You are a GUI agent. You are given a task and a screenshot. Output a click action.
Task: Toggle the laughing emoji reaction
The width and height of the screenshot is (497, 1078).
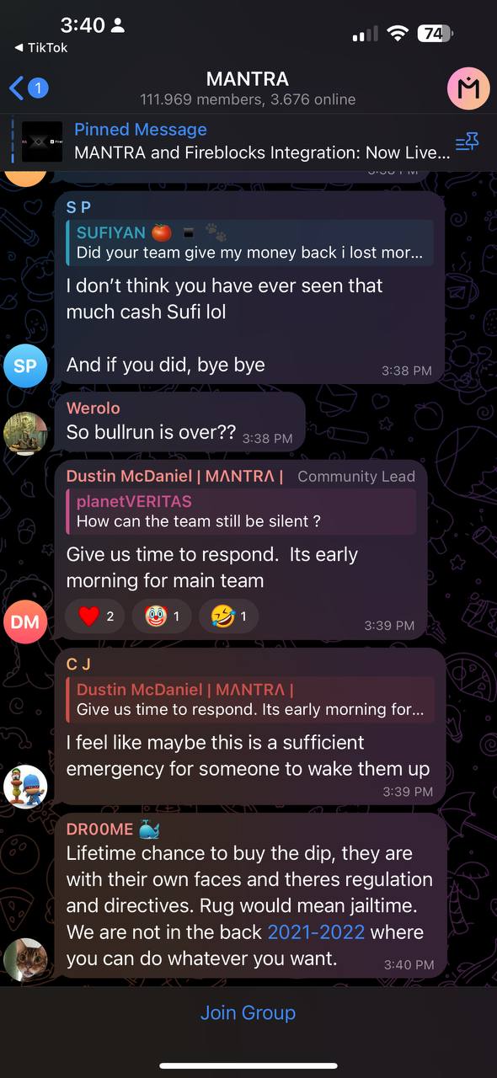pyautogui.click(x=228, y=616)
